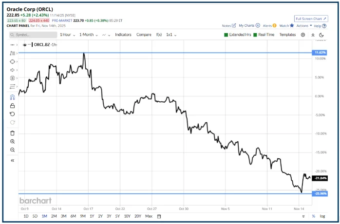The width and height of the screenshot is (340, 224).
Task: Open chart settings gear
Action: click(x=303, y=35)
